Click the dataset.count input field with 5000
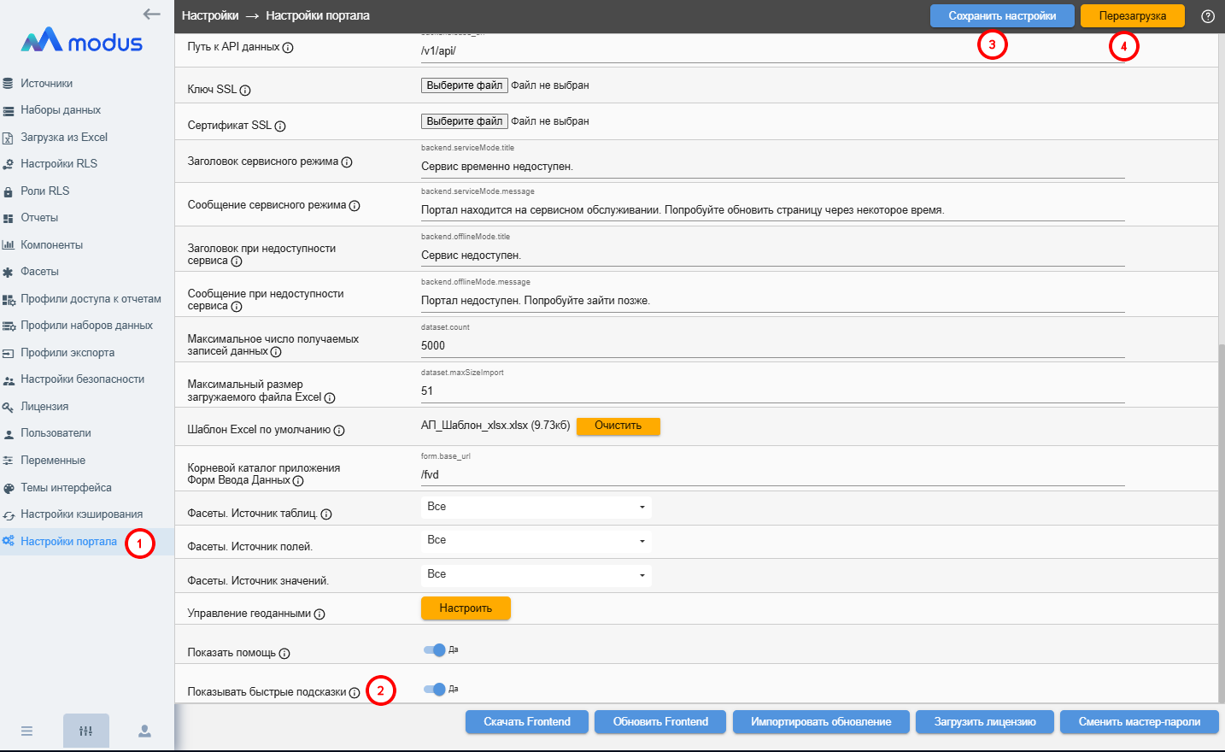Viewport: 1225px width, 752px height. coord(771,346)
